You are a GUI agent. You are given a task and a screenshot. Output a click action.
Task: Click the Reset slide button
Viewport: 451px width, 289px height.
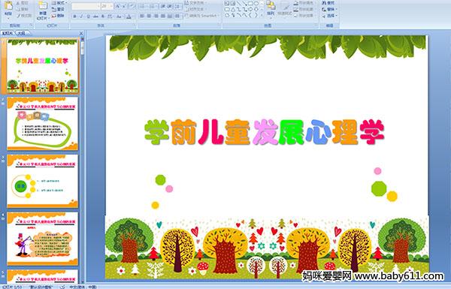58,9
